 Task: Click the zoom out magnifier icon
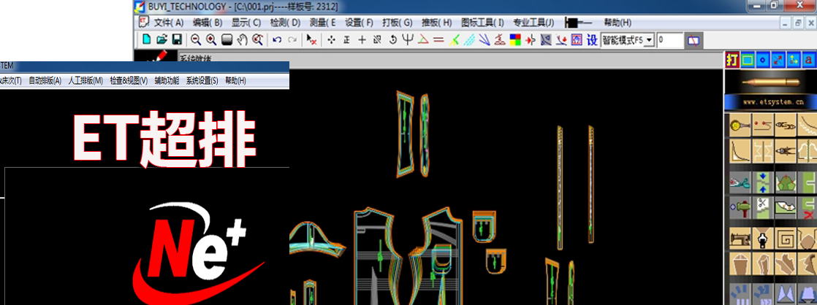[x=195, y=39]
